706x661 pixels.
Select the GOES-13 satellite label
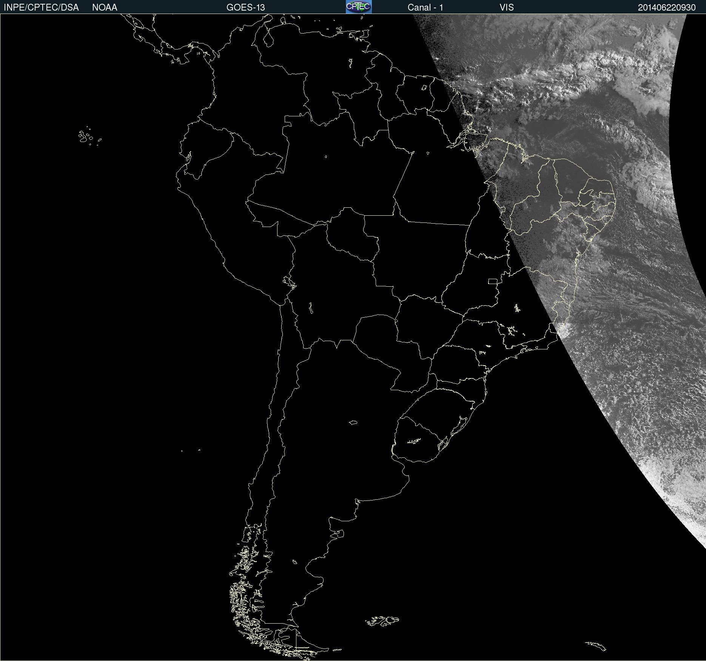tap(245, 8)
